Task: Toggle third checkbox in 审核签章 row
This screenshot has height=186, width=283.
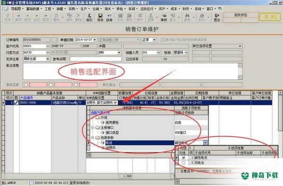Action: 76,85
